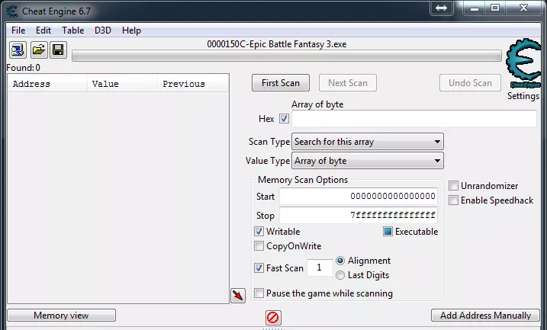Expand the Scan Type dropdown
547x330 pixels.
tap(368, 142)
